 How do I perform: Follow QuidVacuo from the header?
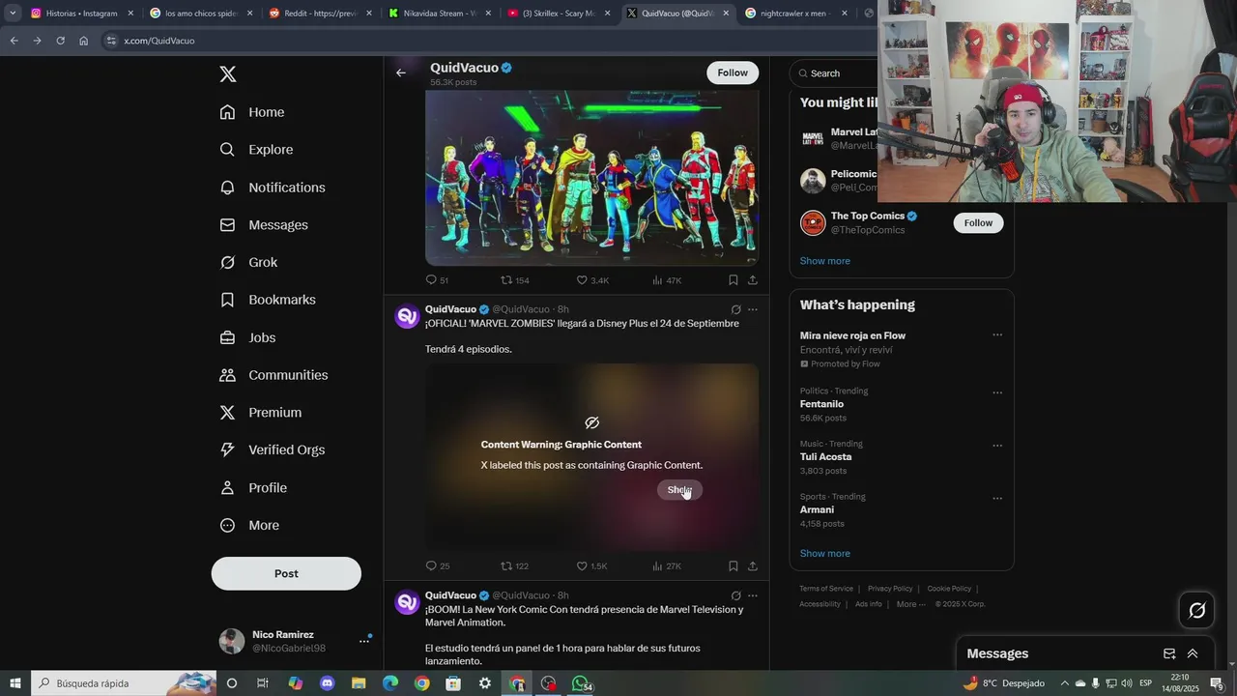(733, 72)
